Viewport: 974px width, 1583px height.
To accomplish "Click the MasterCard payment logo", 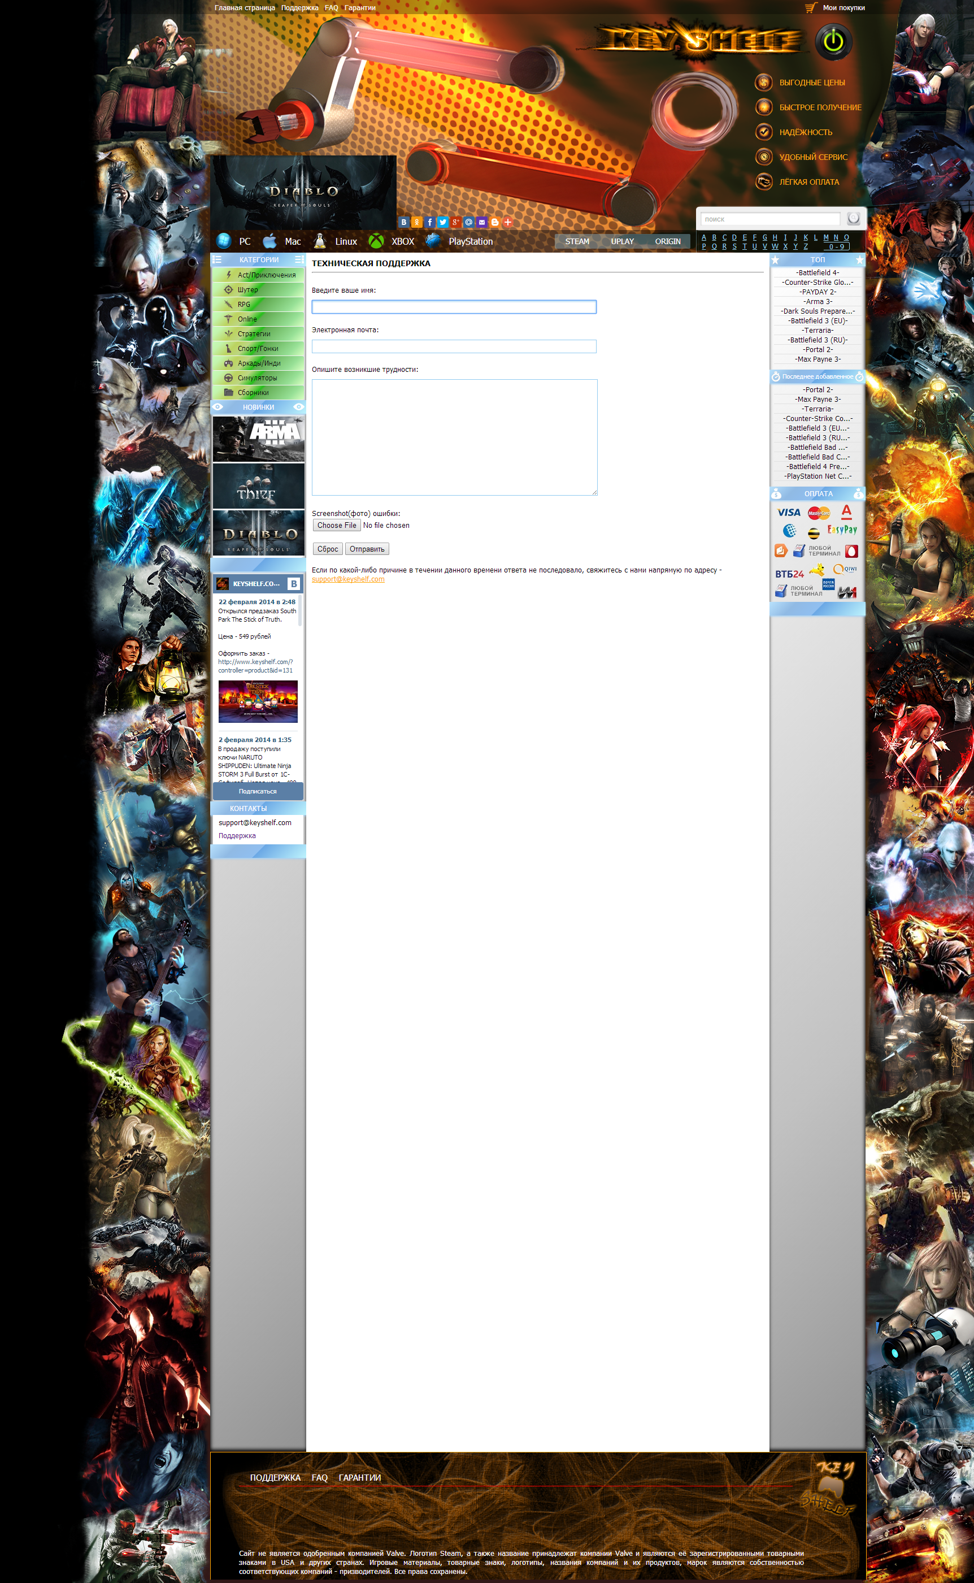I will pos(819,513).
